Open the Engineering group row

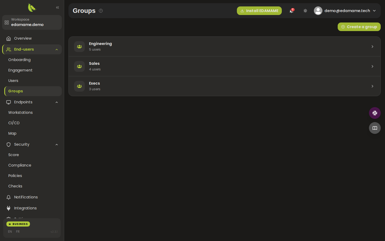click(225, 47)
